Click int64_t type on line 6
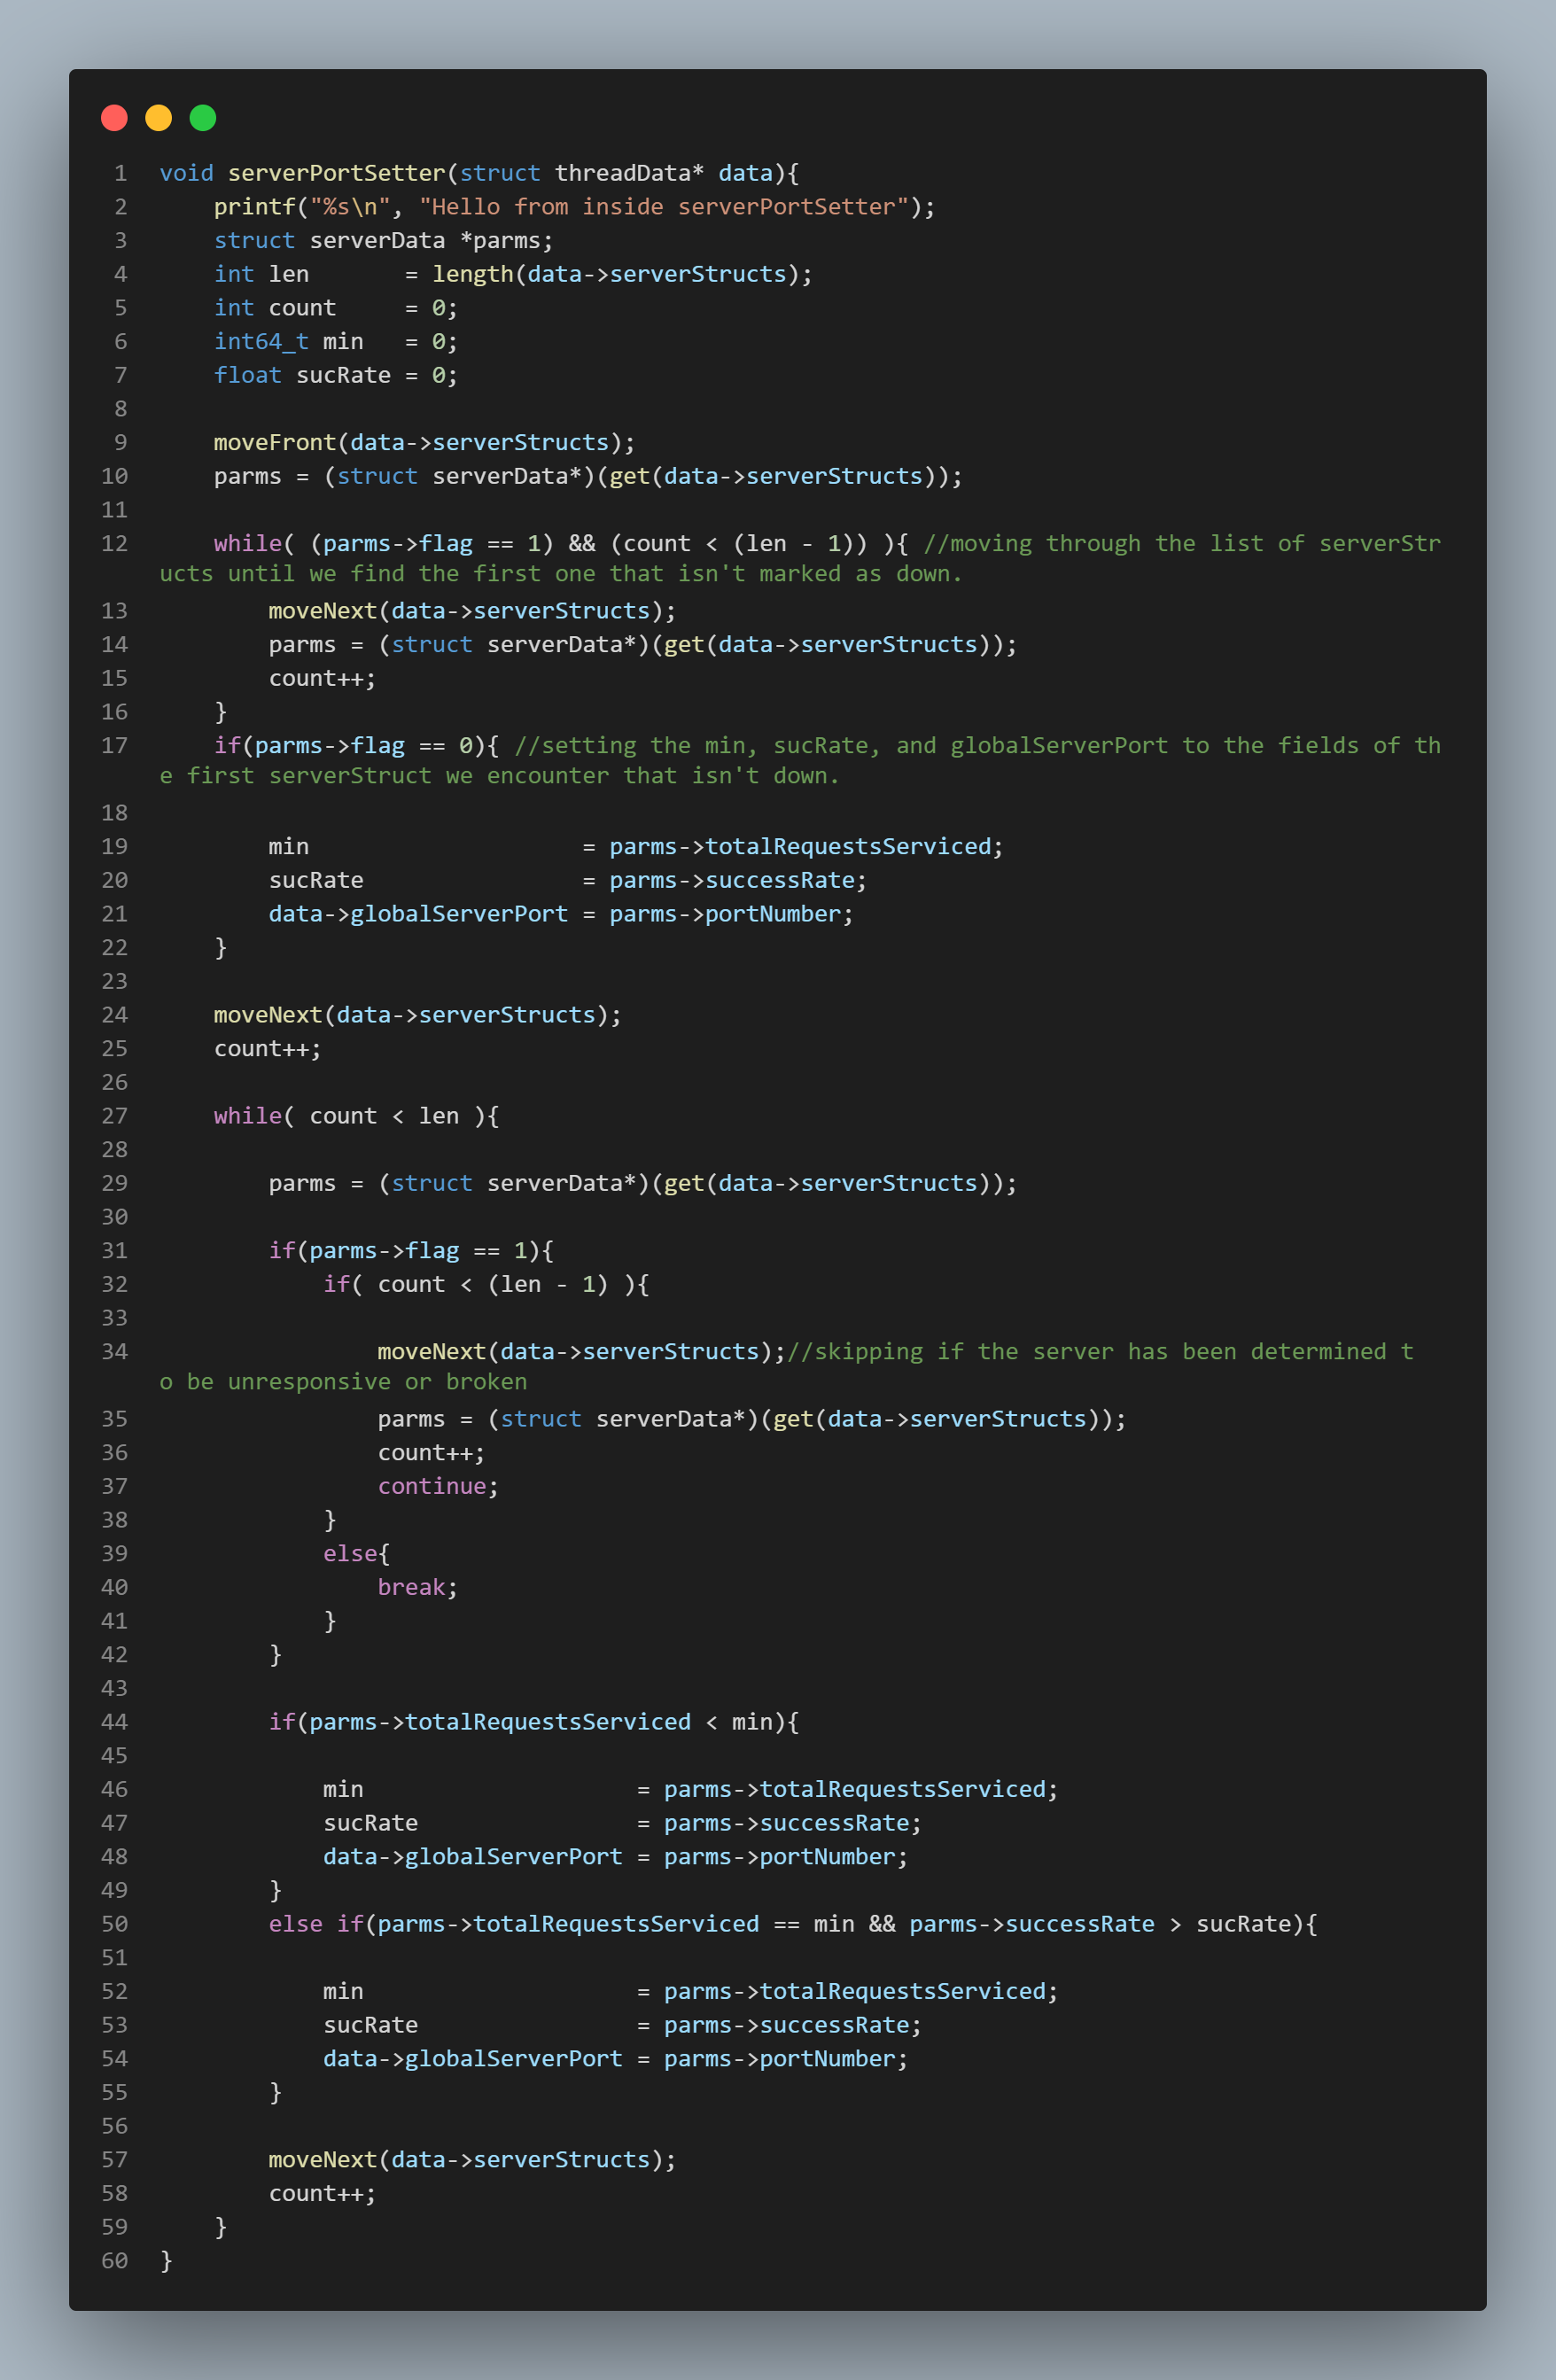Screen dimensions: 1556x2380 (x=261, y=342)
